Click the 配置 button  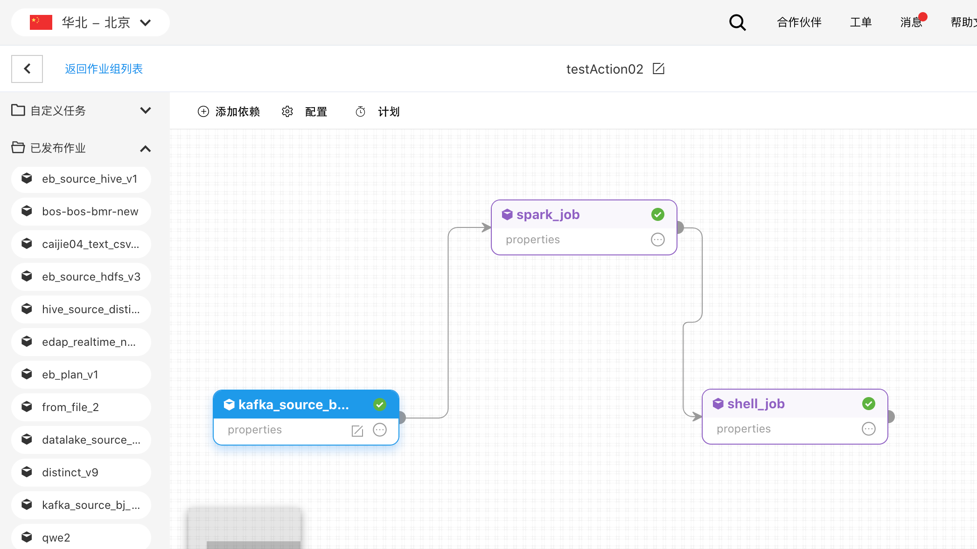pyautogui.click(x=304, y=111)
